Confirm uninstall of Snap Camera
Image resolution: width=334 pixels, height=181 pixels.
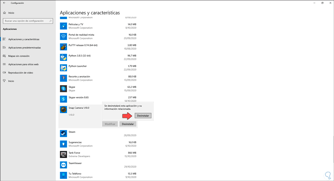(143, 115)
